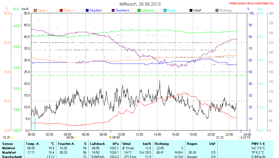279x158 pixels.
Task: Click the cyan Regen legend square
Action: 165,10
